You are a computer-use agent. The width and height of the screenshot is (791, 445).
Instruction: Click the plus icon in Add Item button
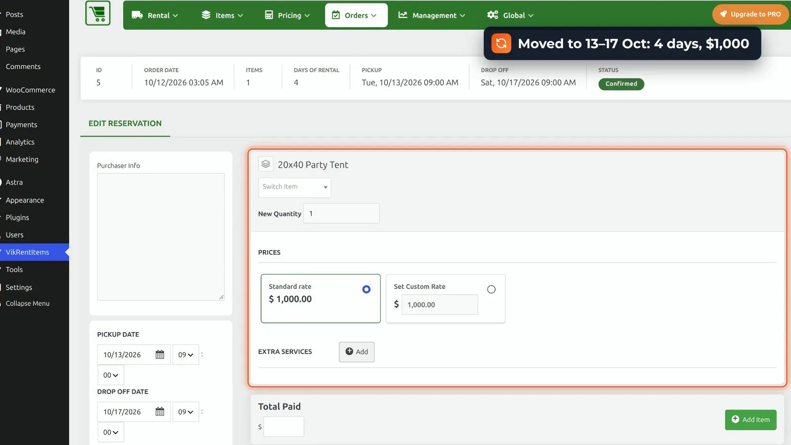point(735,419)
